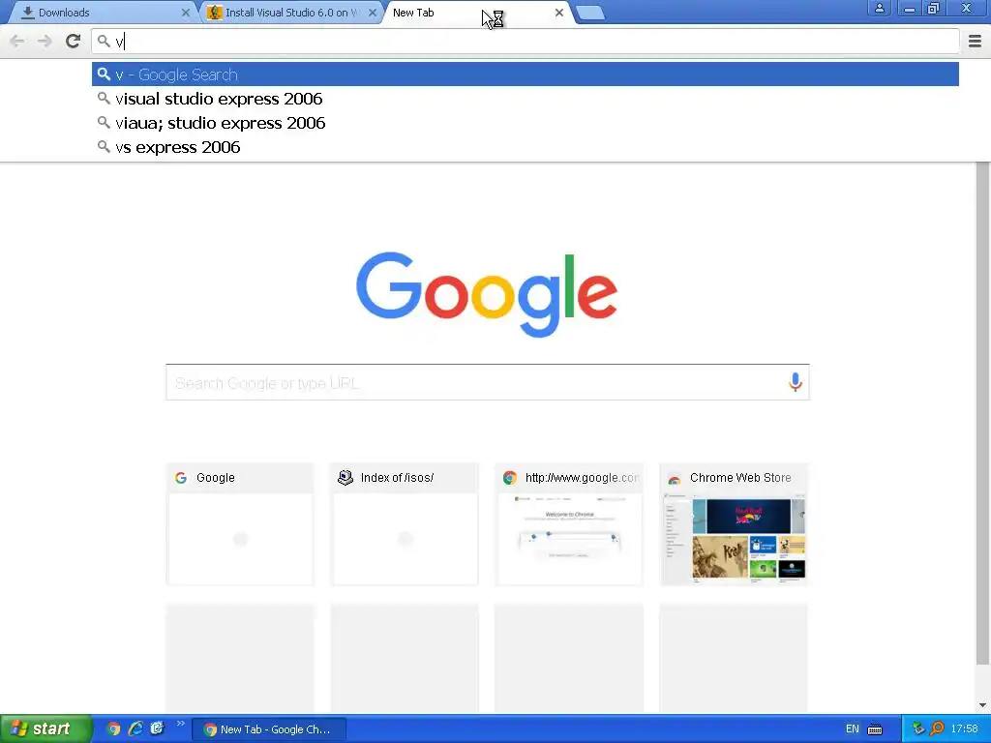Open the http://www.google.com thumbnail

(x=569, y=524)
